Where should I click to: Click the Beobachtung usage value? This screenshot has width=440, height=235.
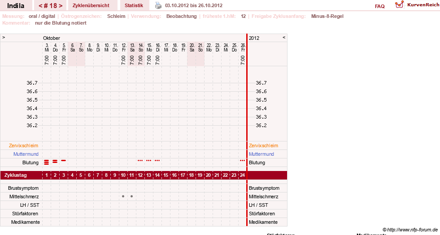point(182,16)
